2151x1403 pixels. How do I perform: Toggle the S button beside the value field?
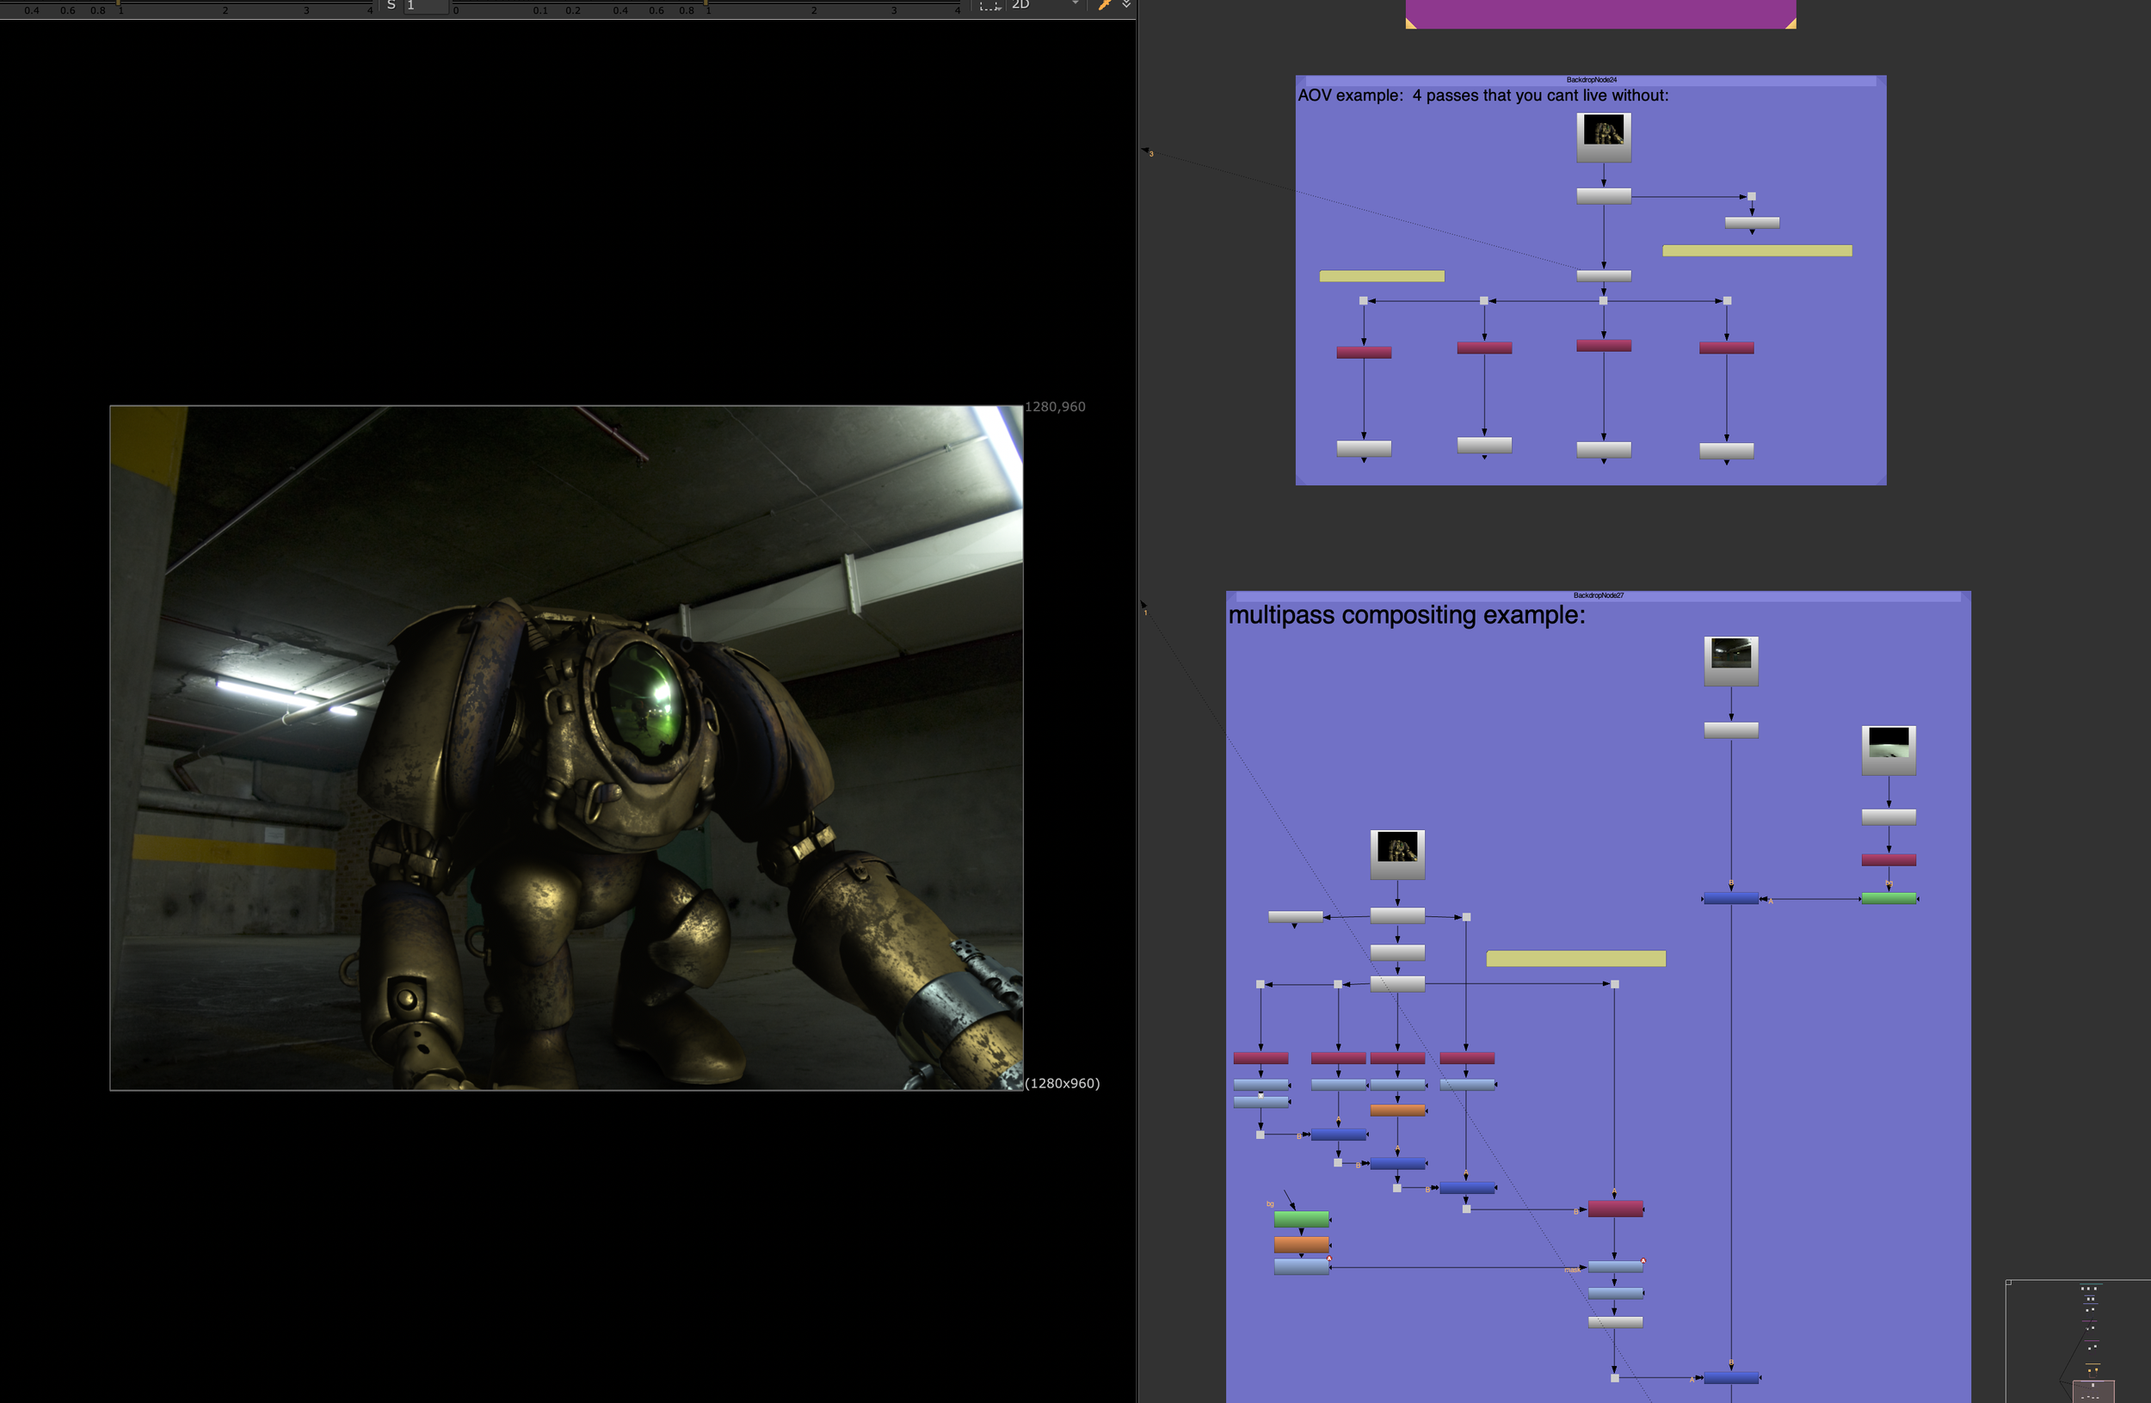pos(391,5)
